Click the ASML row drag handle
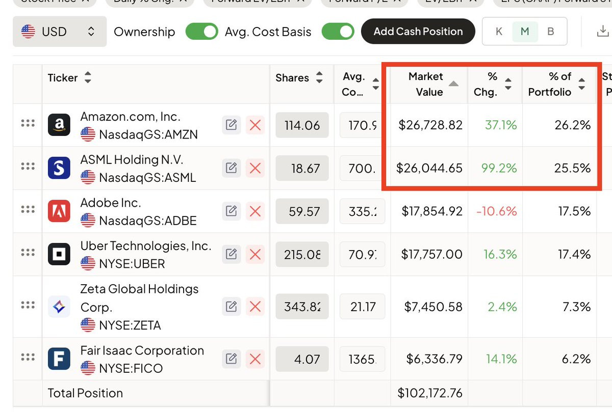Screen dimensions: 612x412 click(x=28, y=167)
